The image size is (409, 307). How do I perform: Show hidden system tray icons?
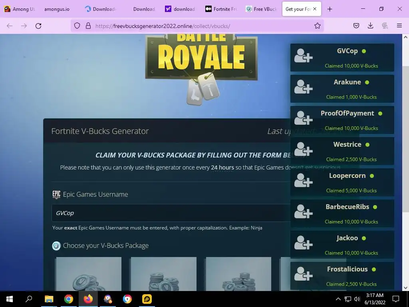tap(338, 299)
